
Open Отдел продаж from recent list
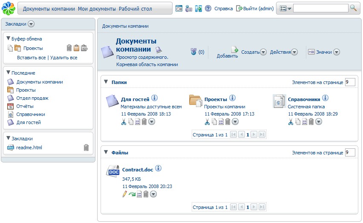click(32, 98)
